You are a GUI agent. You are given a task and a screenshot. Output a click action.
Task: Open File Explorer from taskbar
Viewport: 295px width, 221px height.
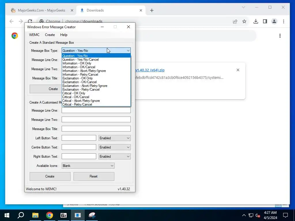[x=35, y=215]
